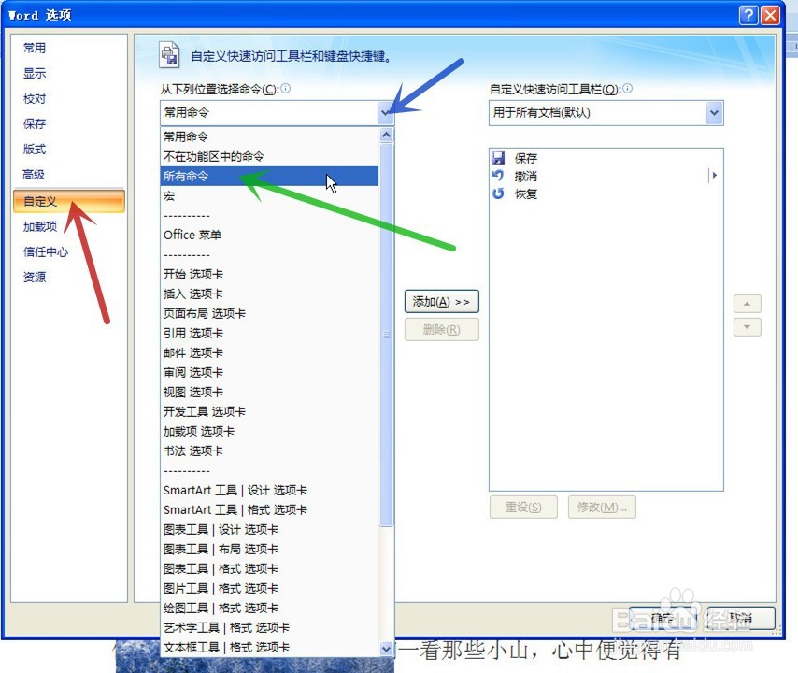
Task: Click the Redo icon in toolbar list
Action: [x=498, y=193]
